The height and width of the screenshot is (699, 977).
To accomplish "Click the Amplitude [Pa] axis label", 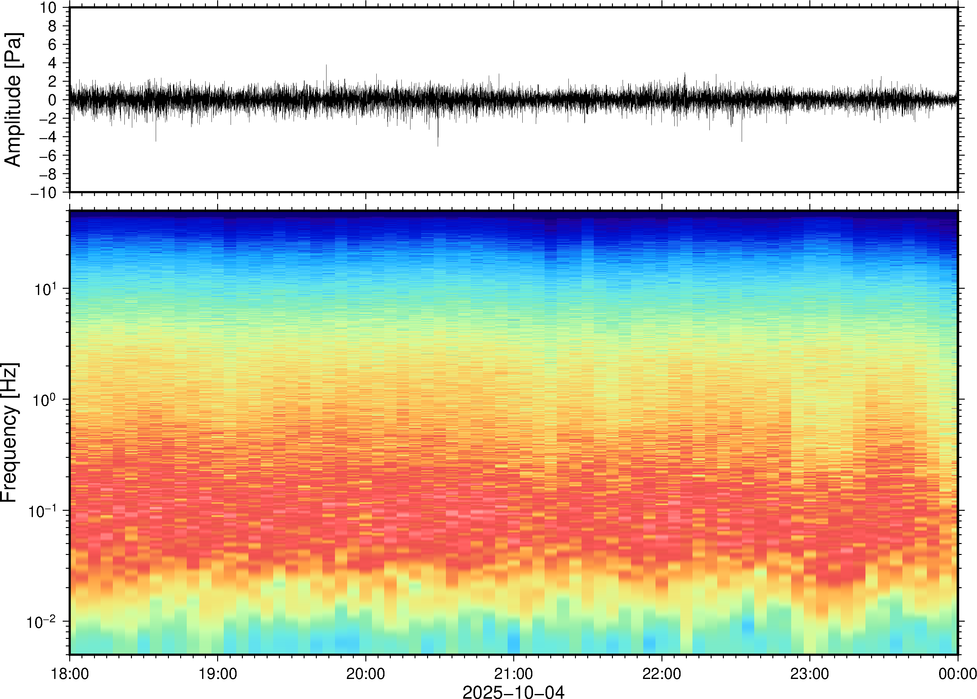I will click(x=13, y=100).
